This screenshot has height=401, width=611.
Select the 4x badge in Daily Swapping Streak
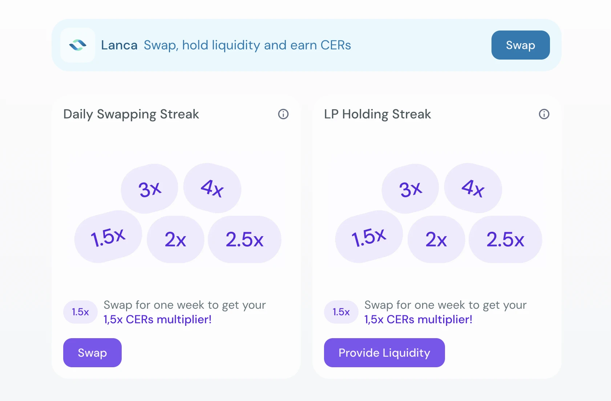tap(212, 188)
